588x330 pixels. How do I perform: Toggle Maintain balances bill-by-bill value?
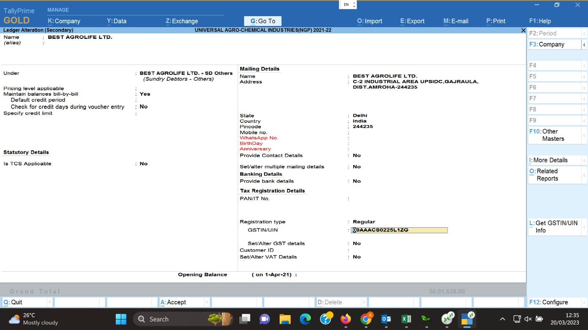pyautogui.click(x=145, y=94)
